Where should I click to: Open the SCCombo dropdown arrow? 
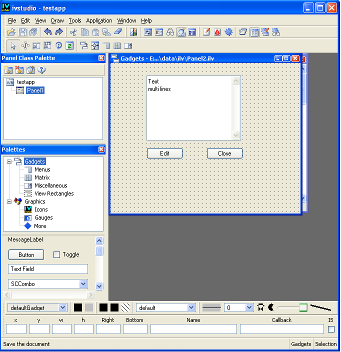(x=83, y=284)
